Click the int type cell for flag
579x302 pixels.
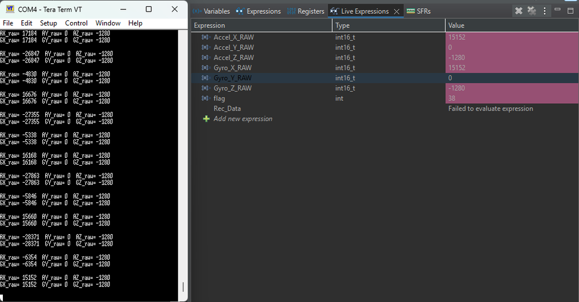(339, 98)
